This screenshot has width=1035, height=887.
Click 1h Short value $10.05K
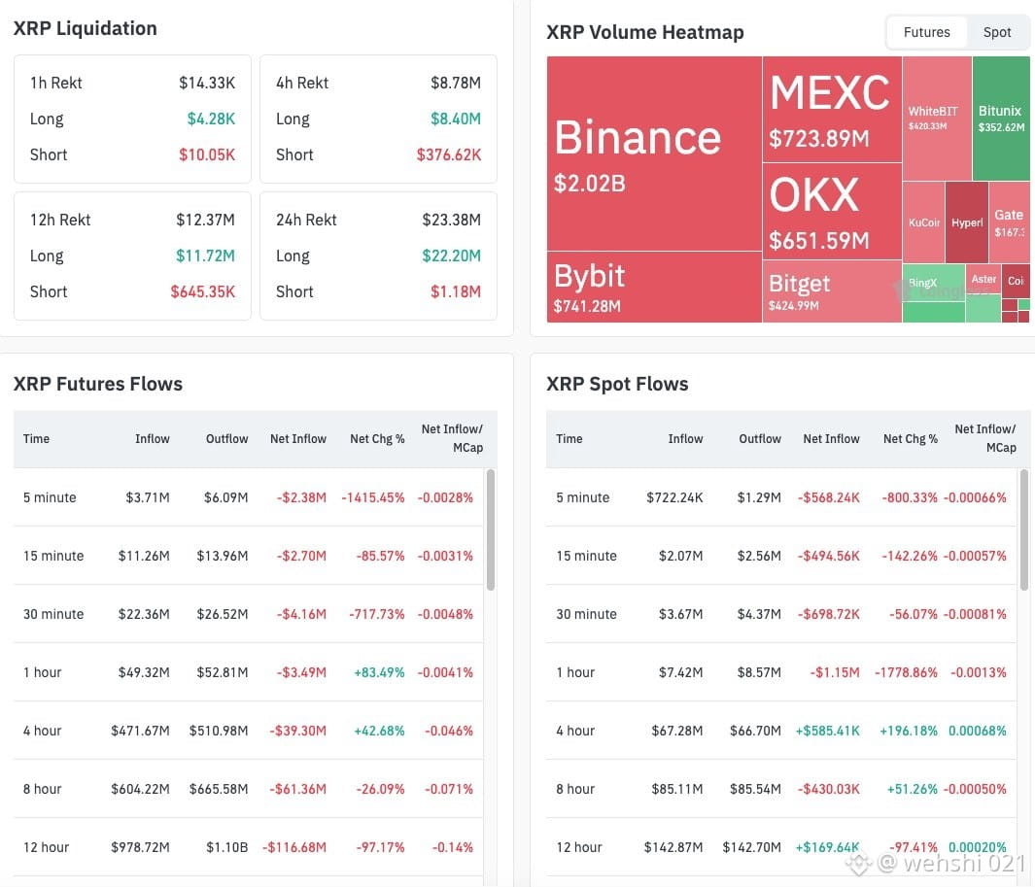(x=207, y=154)
